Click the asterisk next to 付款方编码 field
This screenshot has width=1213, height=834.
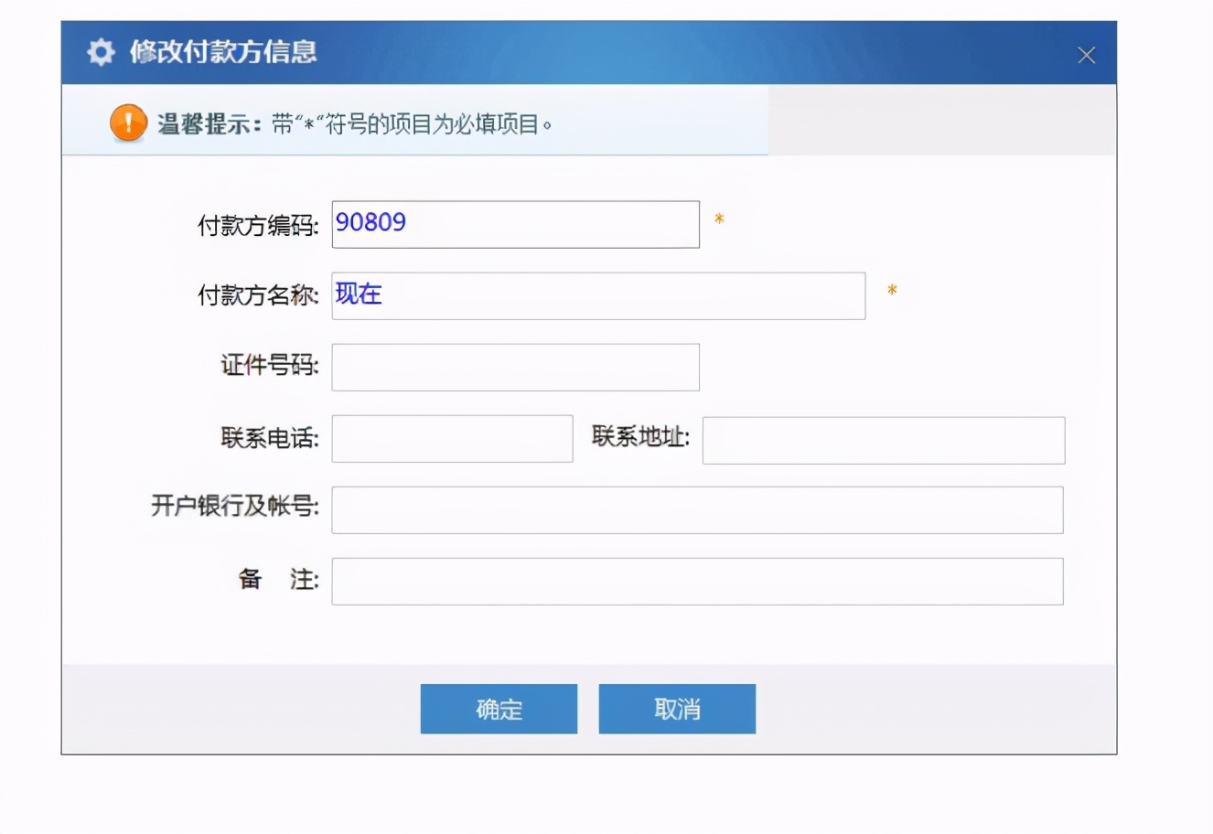[x=719, y=219]
